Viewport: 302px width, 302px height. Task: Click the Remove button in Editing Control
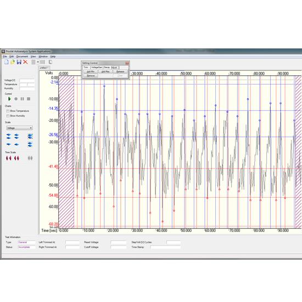pyautogui.click(x=91, y=76)
